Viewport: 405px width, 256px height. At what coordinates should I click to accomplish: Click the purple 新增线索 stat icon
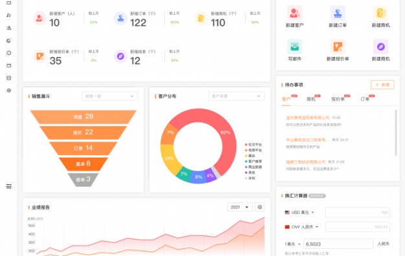pos(120,56)
